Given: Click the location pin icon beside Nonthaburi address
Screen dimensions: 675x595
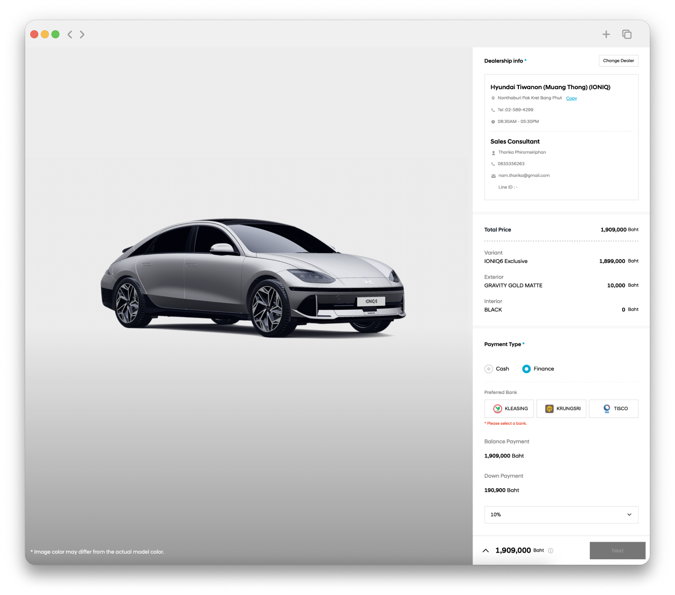Looking at the screenshot, I should click(x=493, y=98).
